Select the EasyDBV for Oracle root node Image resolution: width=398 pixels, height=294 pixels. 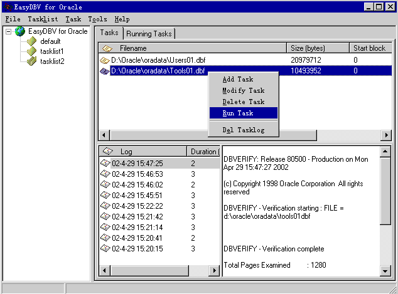tap(58, 31)
